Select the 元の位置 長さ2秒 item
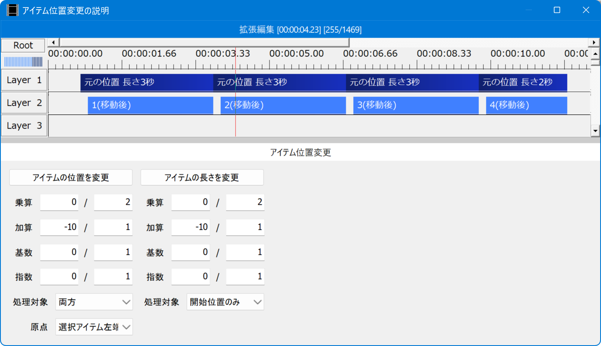The image size is (601, 346). tap(523, 82)
